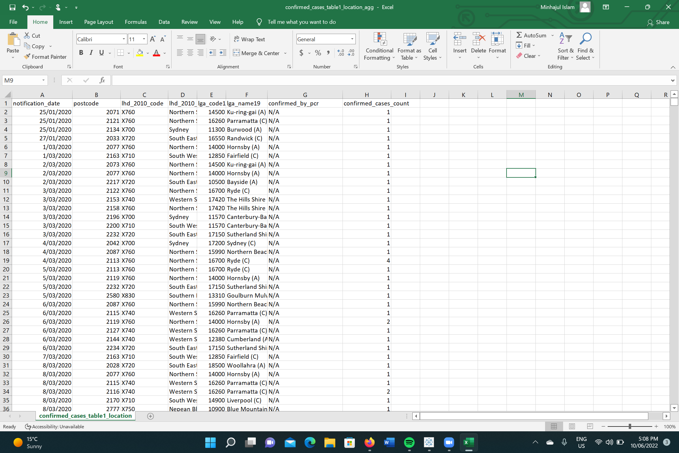
Task: Toggle Bold formatting
Action: click(x=81, y=53)
